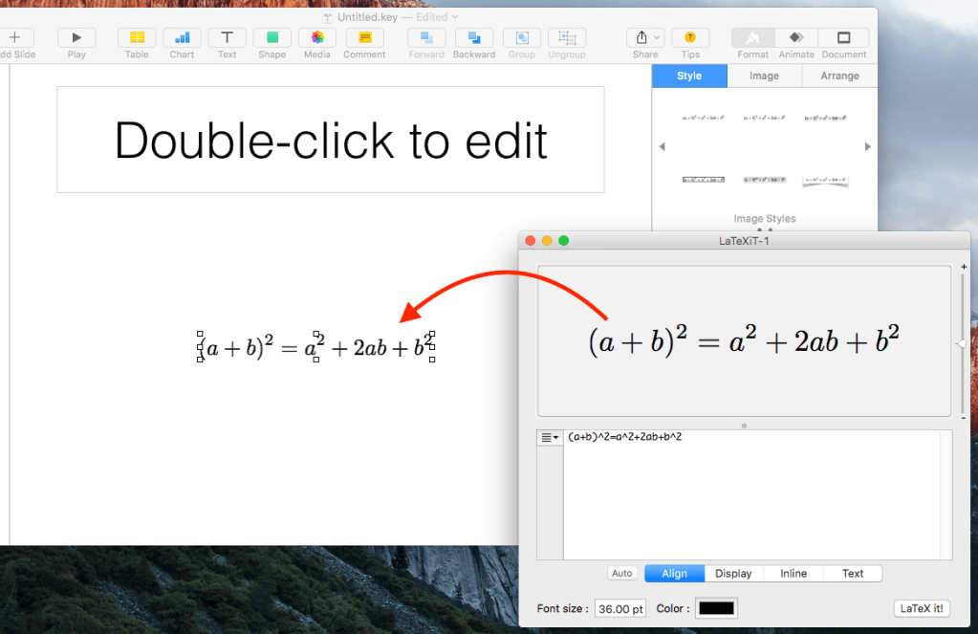The height and width of the screenshot is (634, 978).
Task: Expand the LaTeXiT editor options dropdown
Action: (550, 437)
